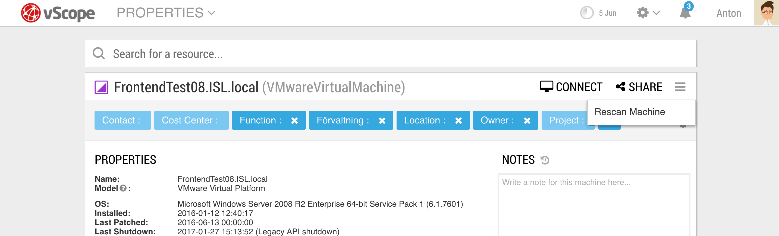Viewport: 779px width, 236px height.
Task: Click the CONNECT button
Action: (571, 87)
